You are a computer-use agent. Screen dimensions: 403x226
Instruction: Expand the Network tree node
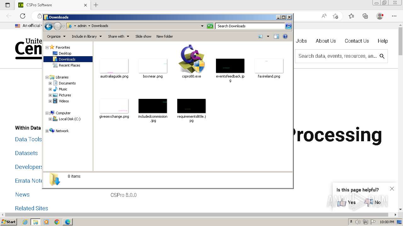[x=47, y=131]
